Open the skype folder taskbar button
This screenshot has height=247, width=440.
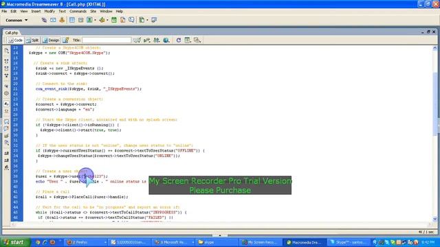[217, 242]
